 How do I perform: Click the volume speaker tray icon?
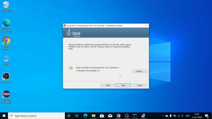pos(183,116)
